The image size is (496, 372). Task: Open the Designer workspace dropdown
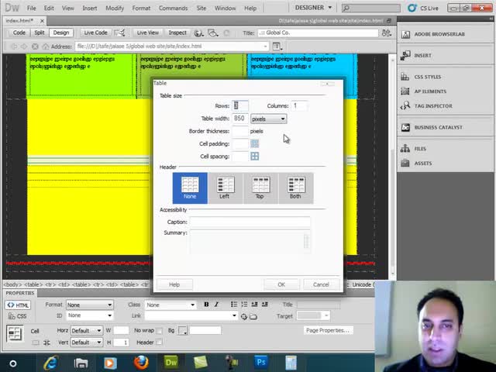313,8
